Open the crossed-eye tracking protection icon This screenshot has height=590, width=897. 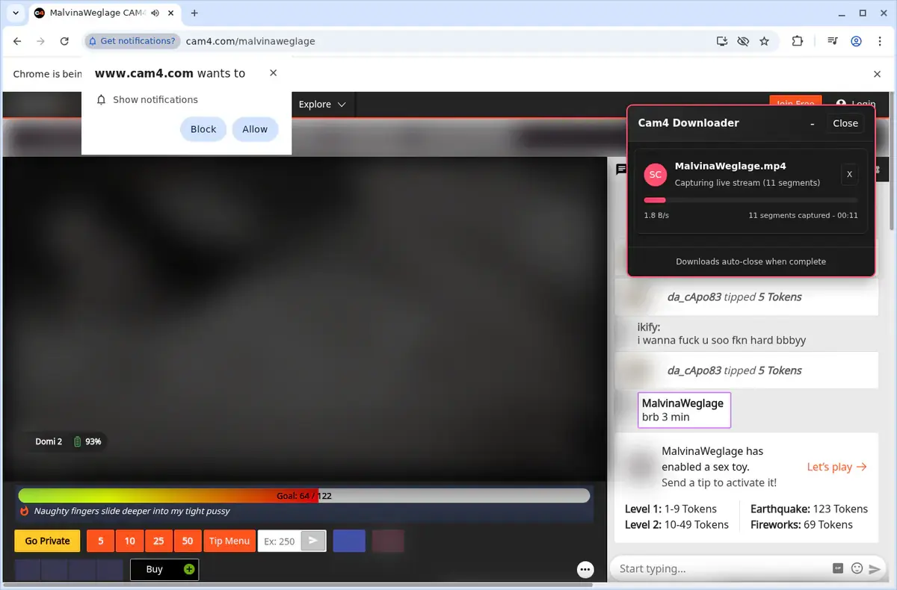(742, 41)
